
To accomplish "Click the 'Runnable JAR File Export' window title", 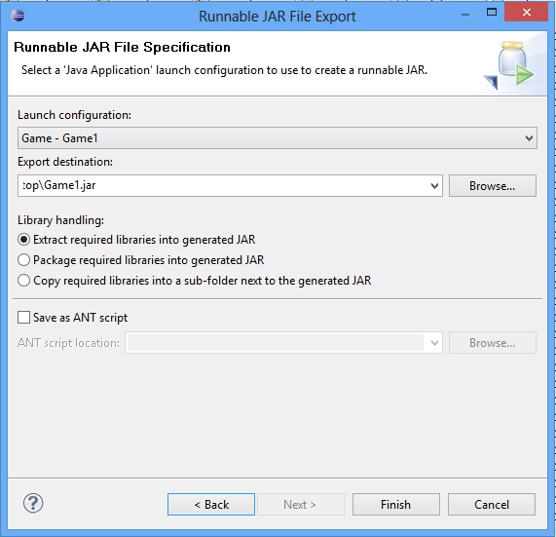I will [277, 17].
